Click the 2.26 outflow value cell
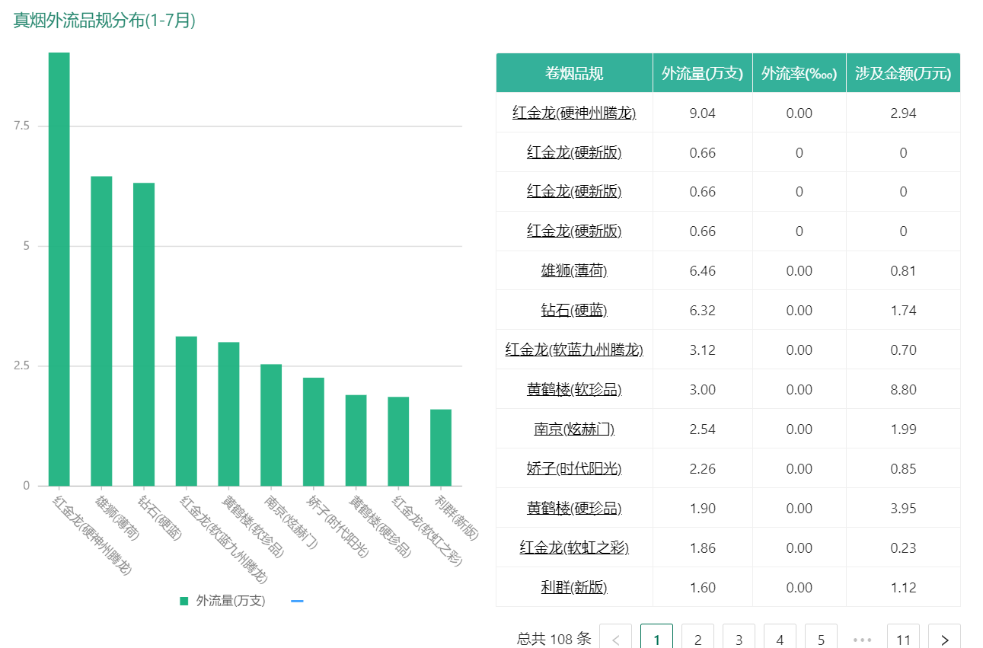 [702, 468]
